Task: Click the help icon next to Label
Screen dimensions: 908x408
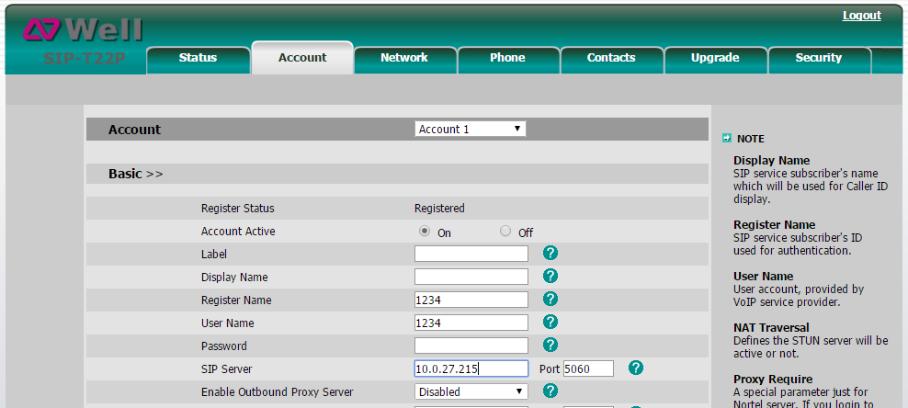Action: (x=550, y=253)
